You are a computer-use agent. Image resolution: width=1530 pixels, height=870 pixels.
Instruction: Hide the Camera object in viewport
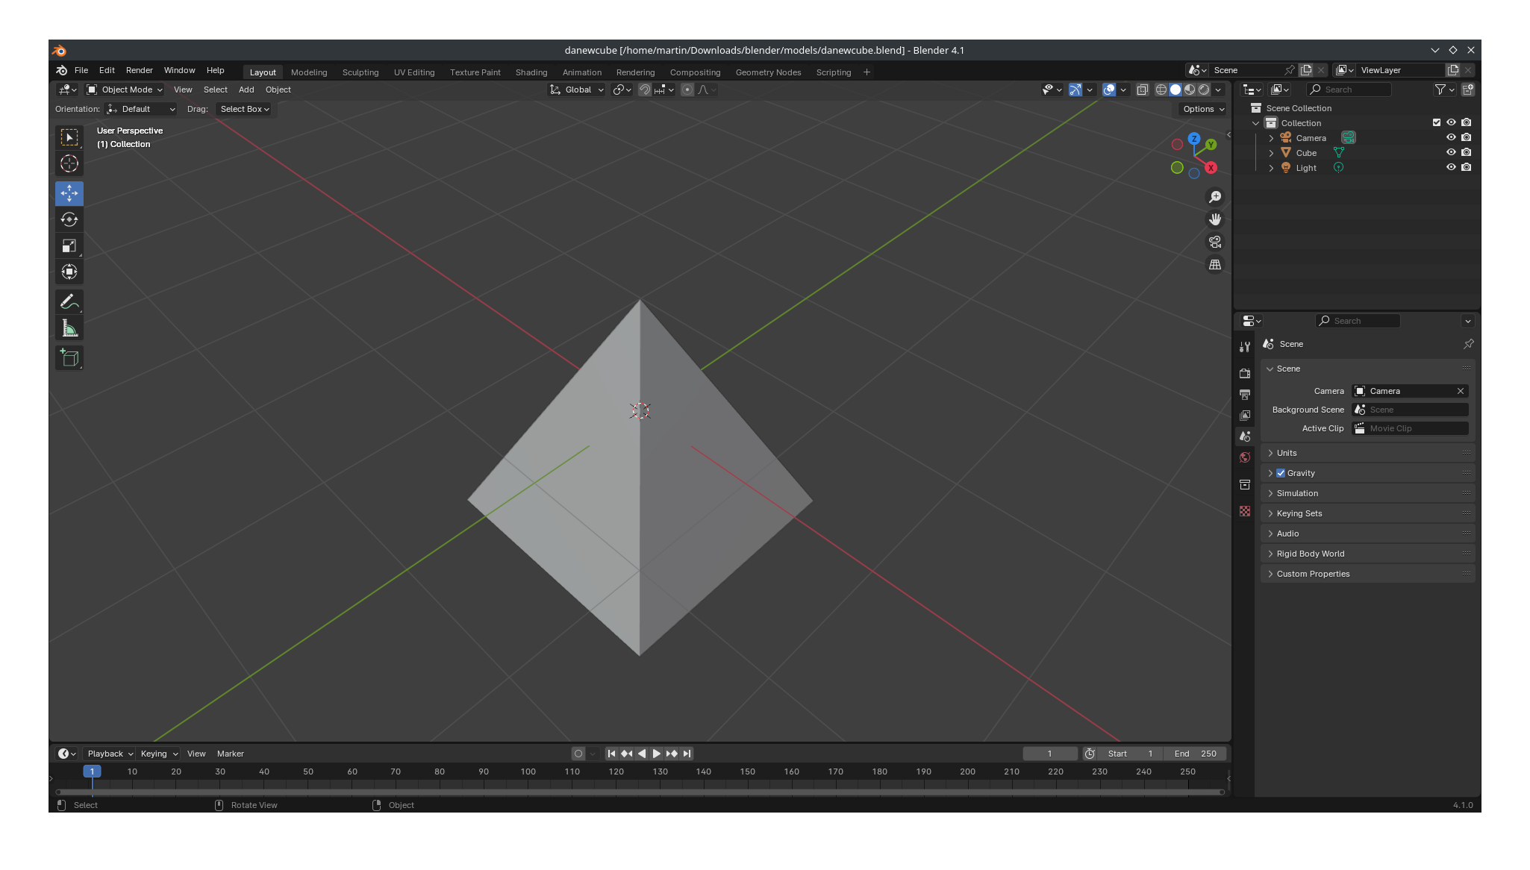point(1451,137)
